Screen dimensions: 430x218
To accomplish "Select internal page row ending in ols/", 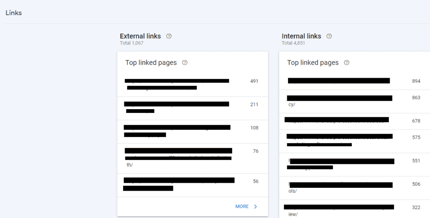I will coord(354,188).
